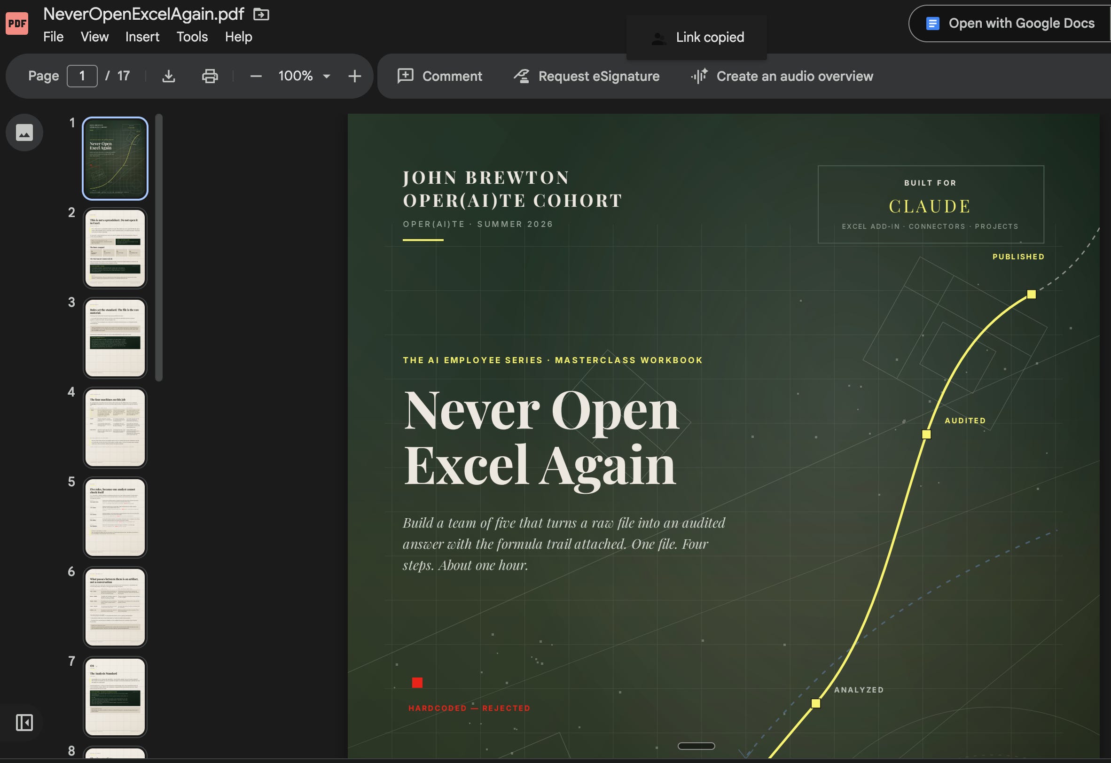Open the Help menu
The image size is (1111, 763).
(x=239, y=37)
